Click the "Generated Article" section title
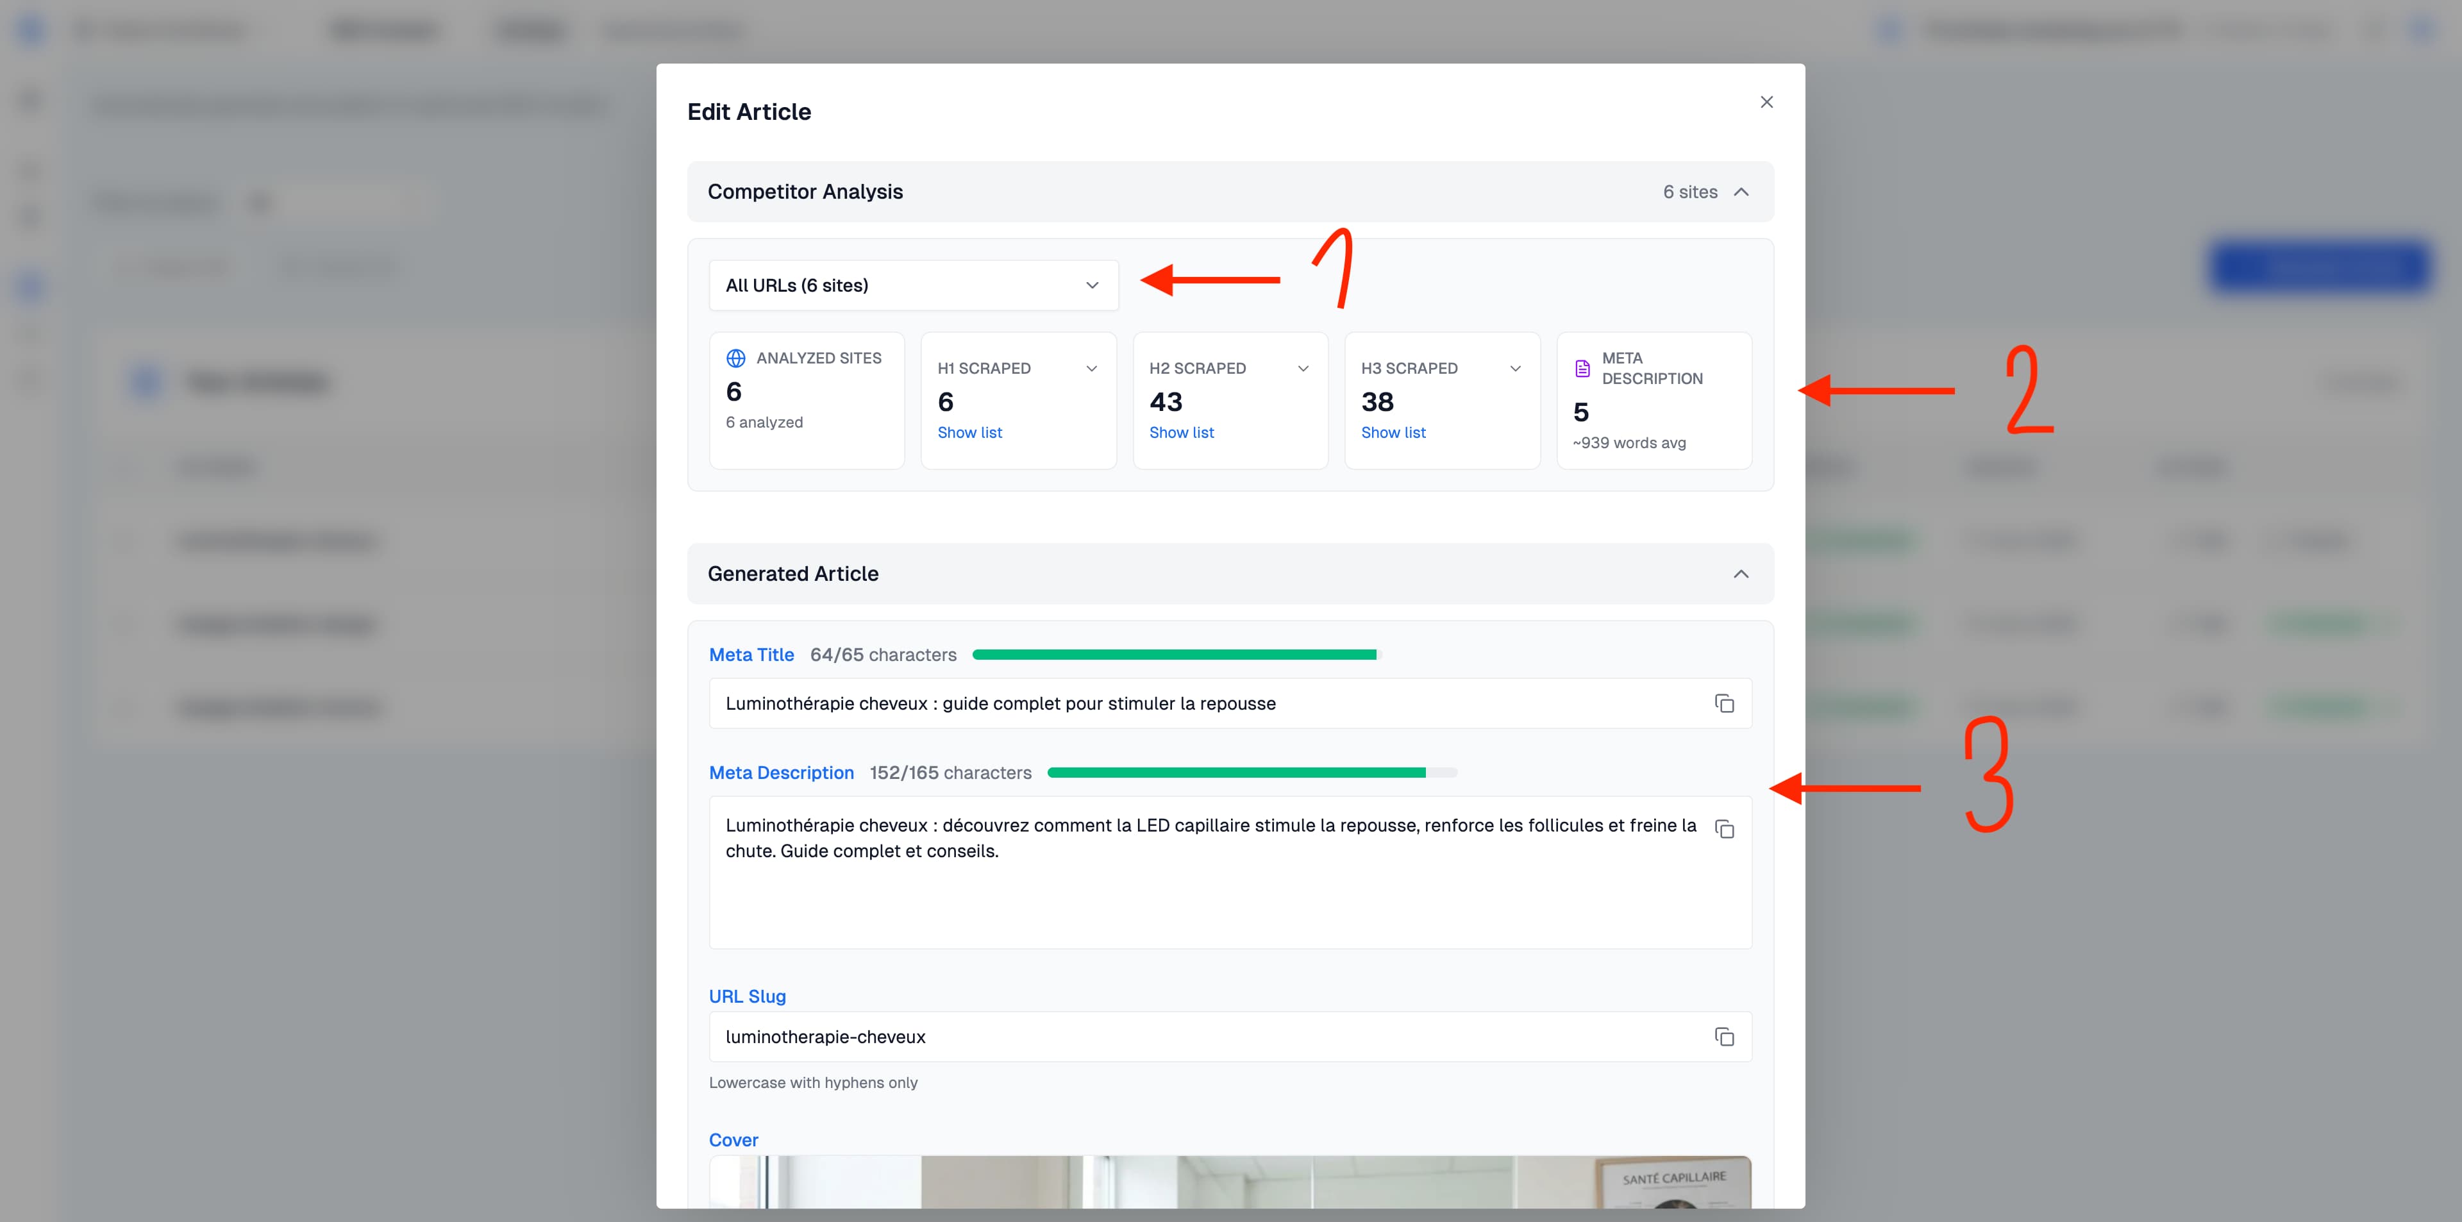 pyautogui.click(x=793, y=574)
